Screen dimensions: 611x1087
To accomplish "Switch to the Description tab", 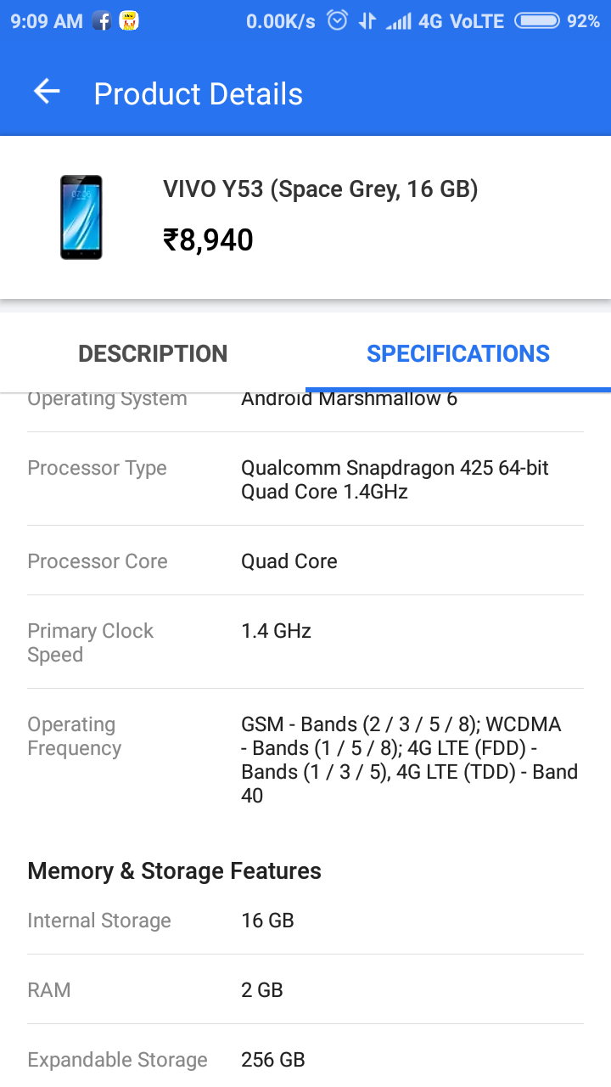I will [153, 353].
